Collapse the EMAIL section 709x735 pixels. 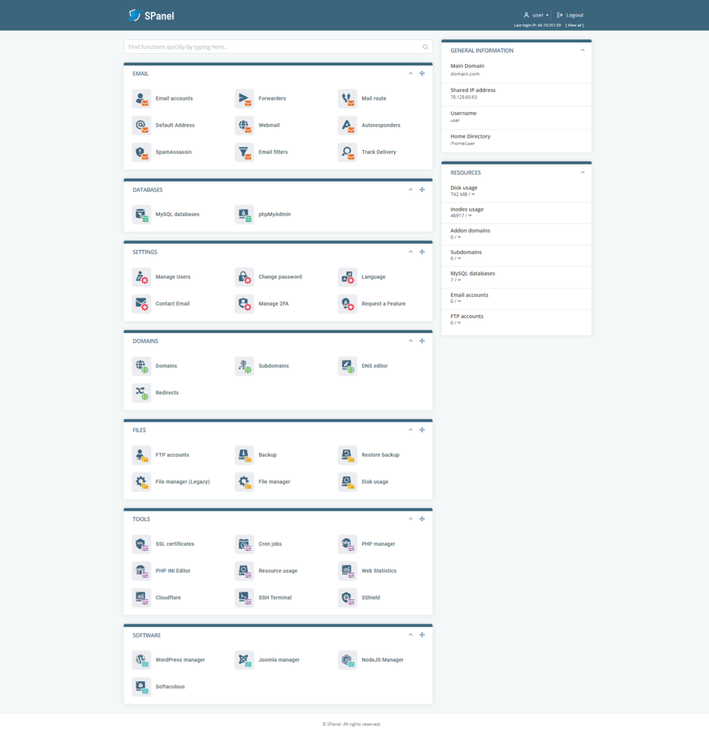coord(410,72)
